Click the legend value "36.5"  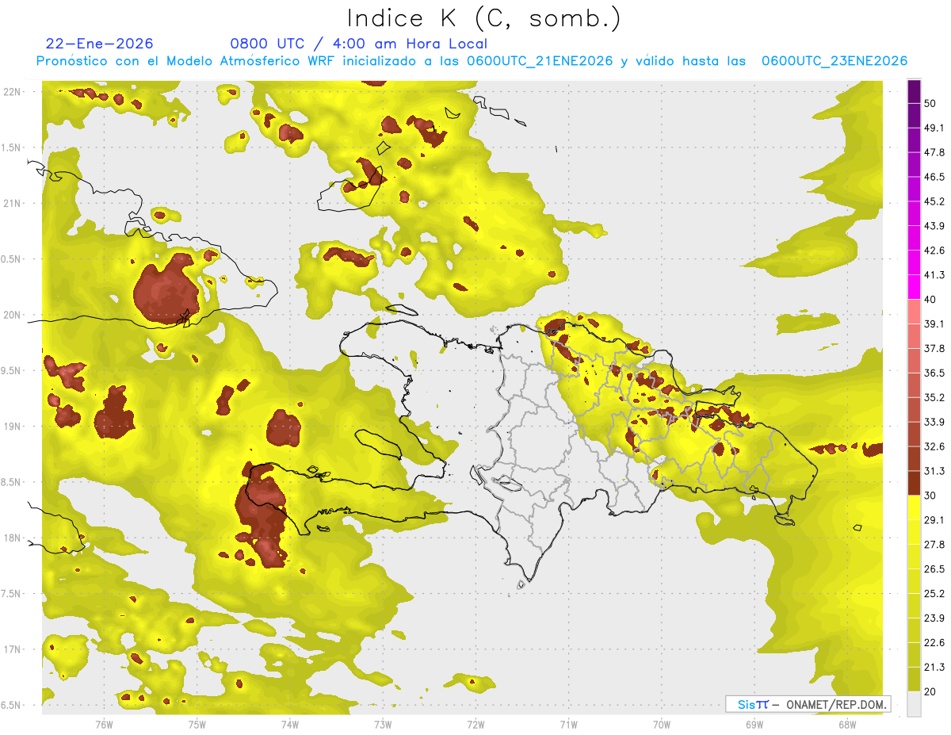tap(934, 373)
